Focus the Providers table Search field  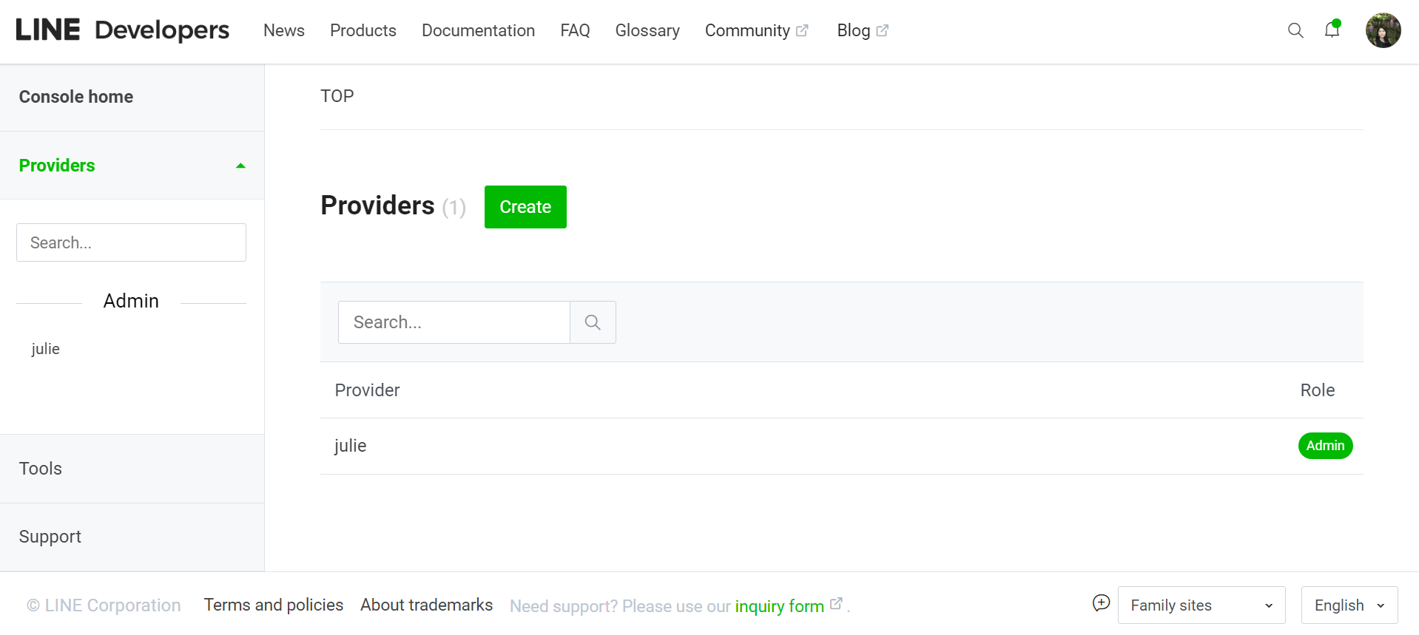[x=454, y=322]
